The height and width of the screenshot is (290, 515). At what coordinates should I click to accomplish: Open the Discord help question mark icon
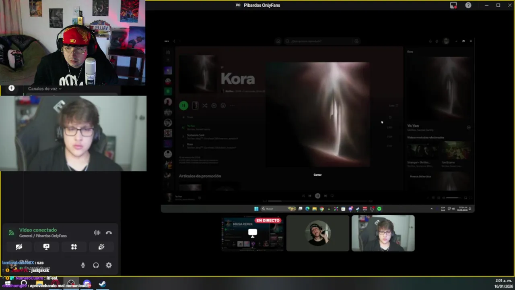pos(468,5)
